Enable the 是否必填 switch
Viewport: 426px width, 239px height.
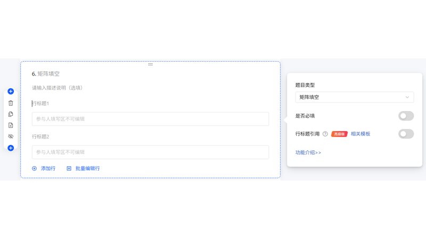(406, 116)
